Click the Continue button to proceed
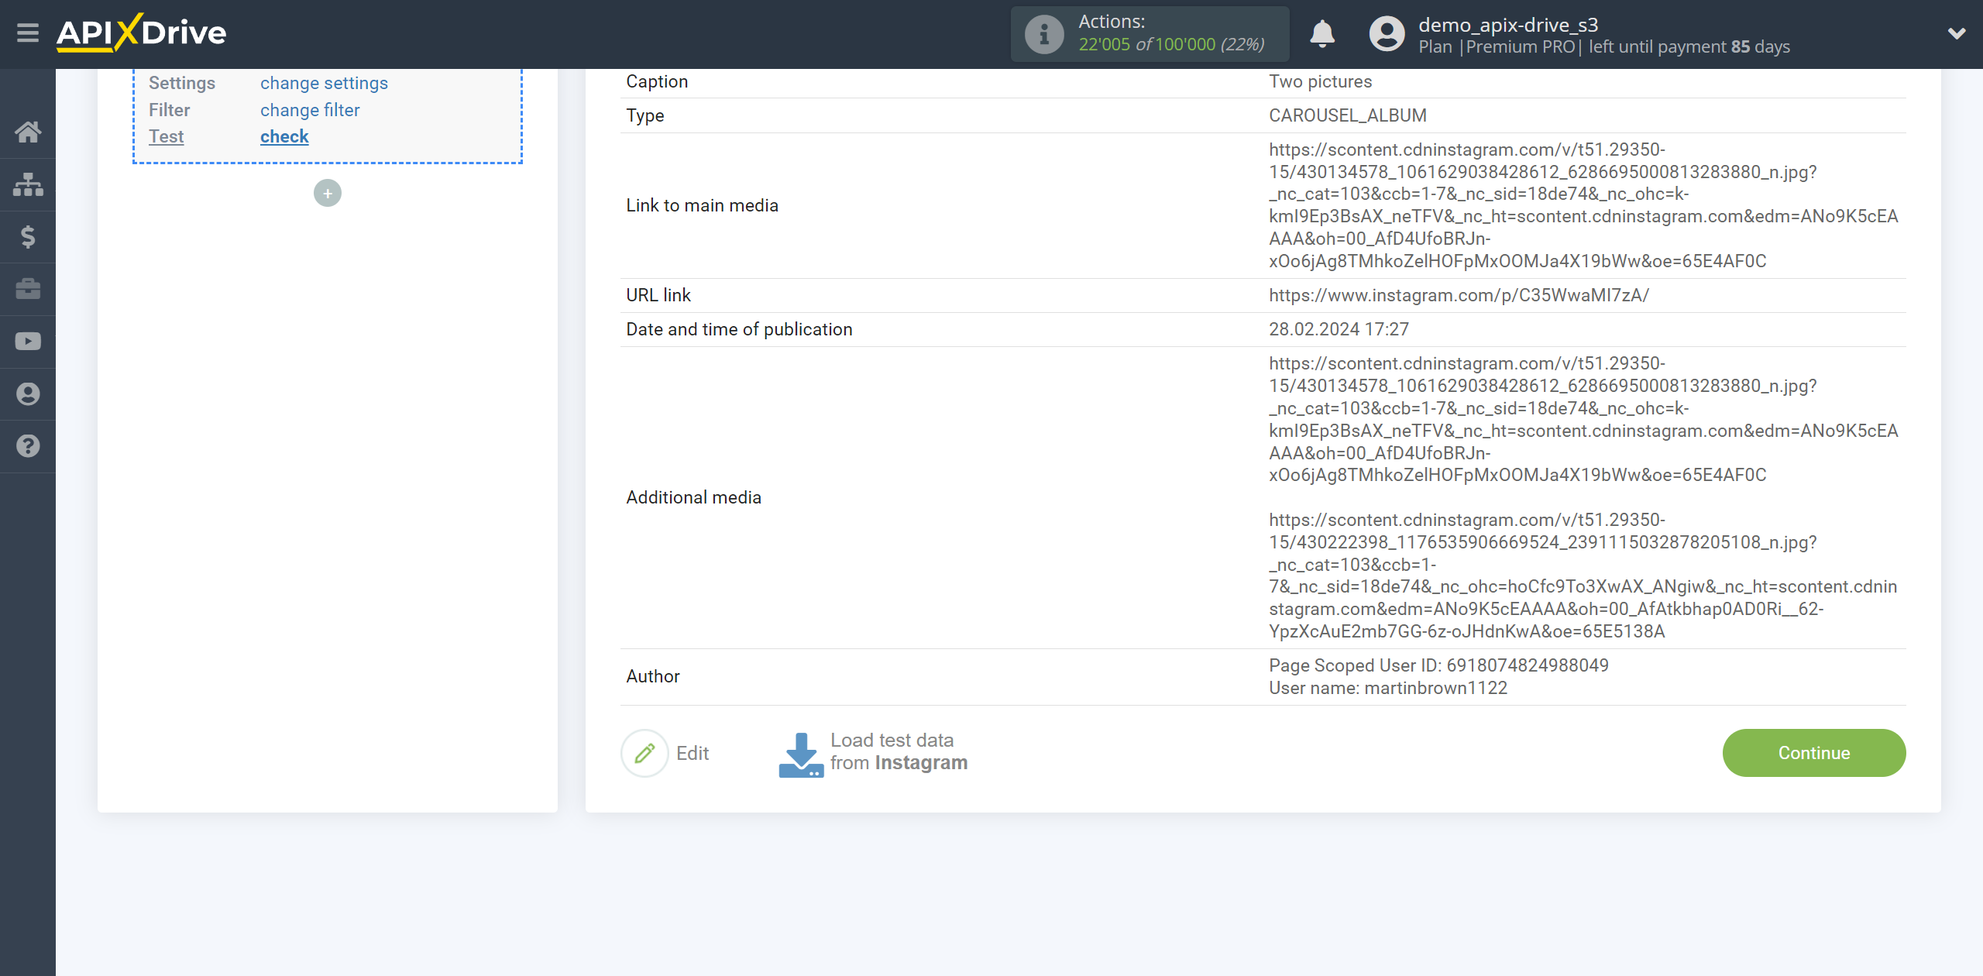 [x=1813, y=752]
